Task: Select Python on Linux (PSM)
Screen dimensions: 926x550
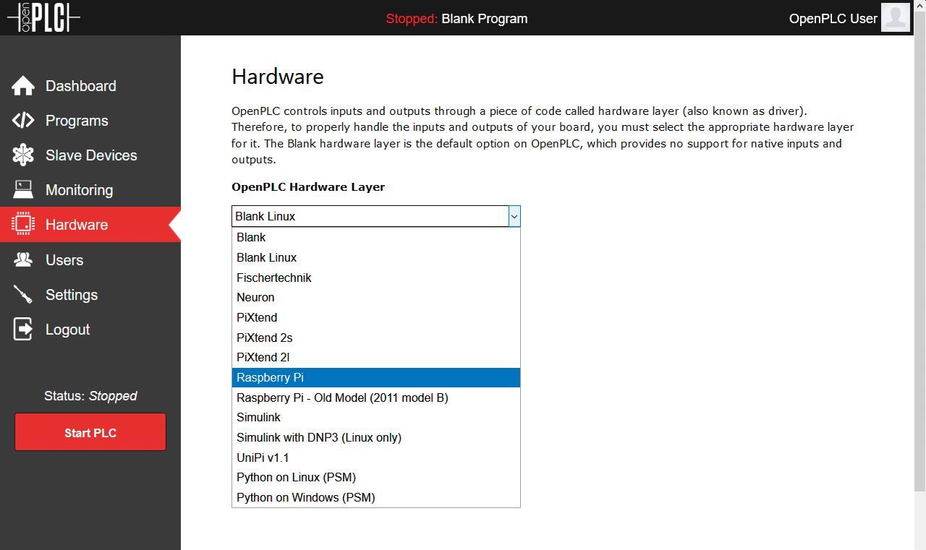Action: [x=375, y=477]
